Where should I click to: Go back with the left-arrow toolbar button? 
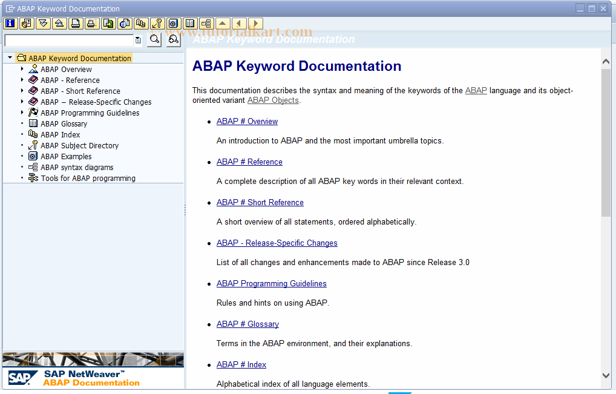pos(239,24)
